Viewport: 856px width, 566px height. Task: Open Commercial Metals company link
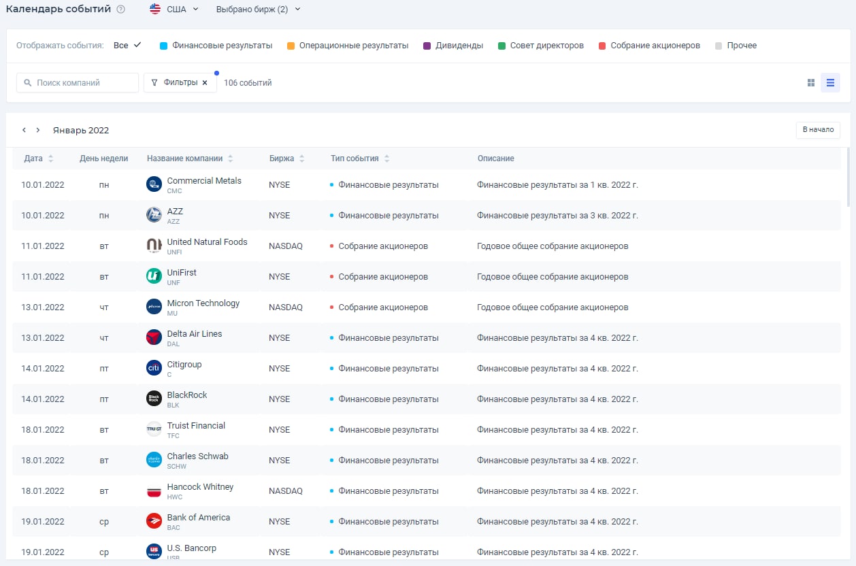coord(204,181)
